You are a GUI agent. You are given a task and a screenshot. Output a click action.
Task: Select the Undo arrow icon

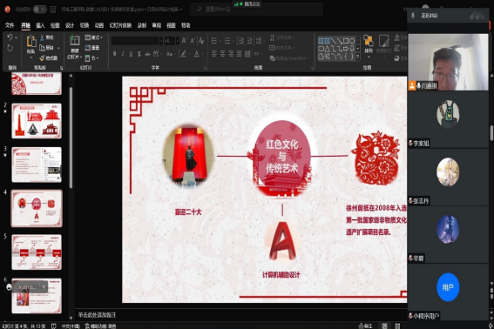point(10,37)
